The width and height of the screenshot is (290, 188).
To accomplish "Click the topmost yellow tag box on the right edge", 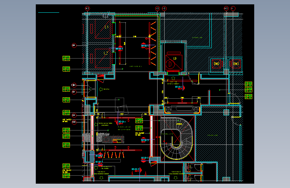I will click(249, 84).
